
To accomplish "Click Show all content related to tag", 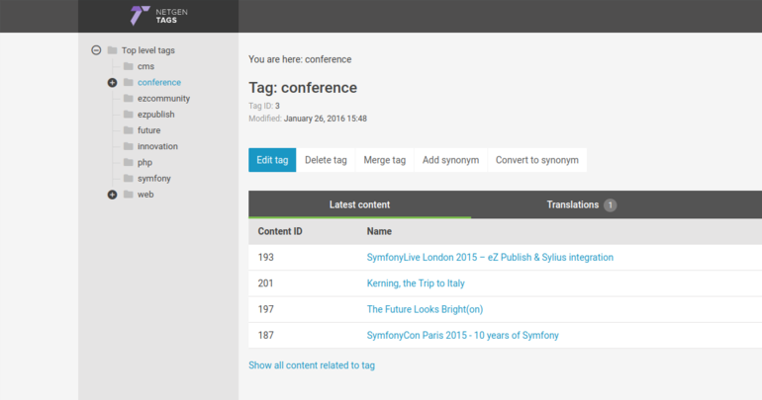I will [x=312, y=365].
